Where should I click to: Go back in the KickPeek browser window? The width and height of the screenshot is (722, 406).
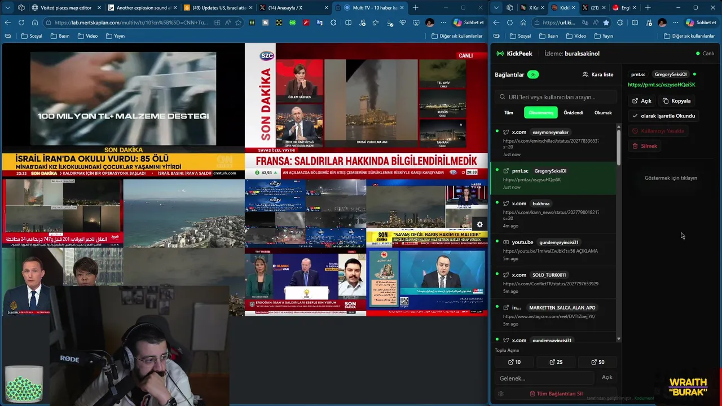(x=496, y=23)
